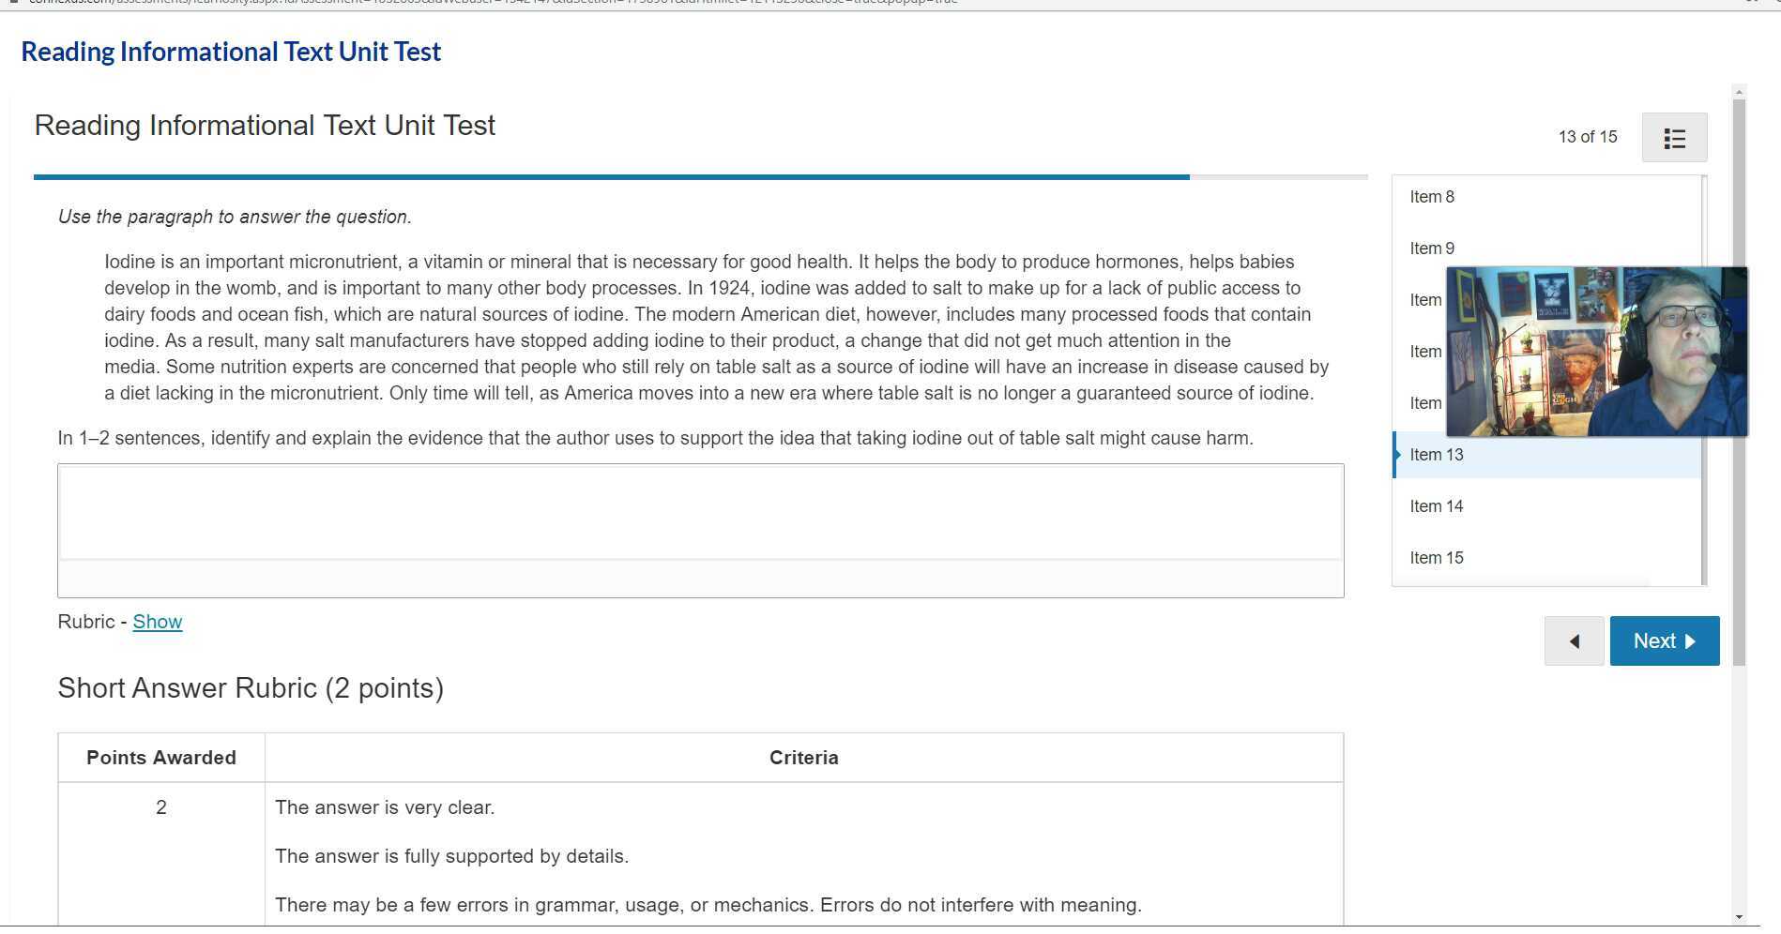The width and height of the screenshot is (1781, 934).
Task: Click the blue test progress bar
Action: tap(611, 176)
